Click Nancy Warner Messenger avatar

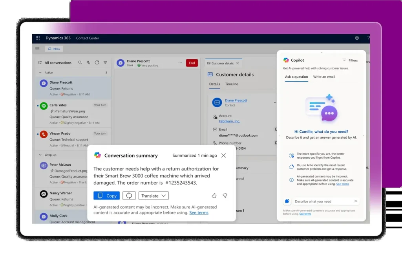click(x=44, y=194)
